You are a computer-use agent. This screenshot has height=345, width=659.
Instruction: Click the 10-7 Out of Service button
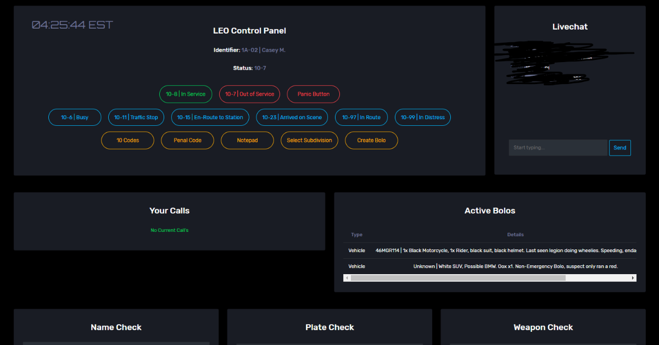[249, 94]
